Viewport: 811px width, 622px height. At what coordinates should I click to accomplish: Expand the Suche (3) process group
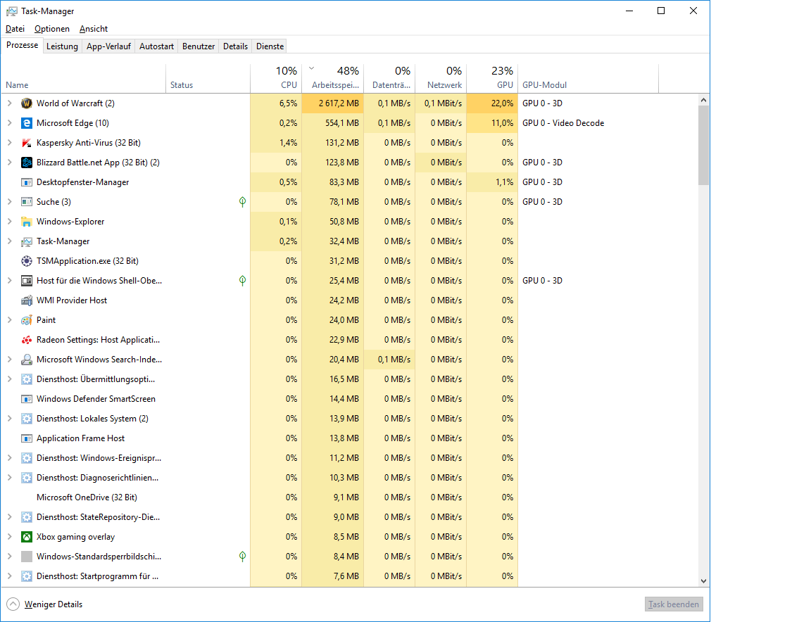(x=9, y=202)
